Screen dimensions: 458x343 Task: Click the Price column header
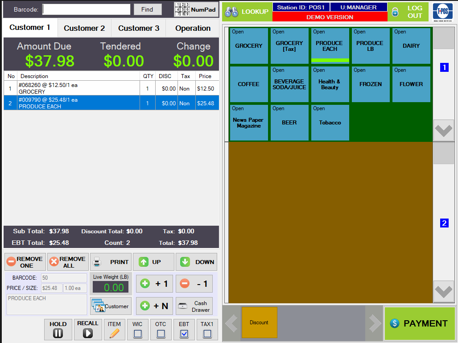207,76
